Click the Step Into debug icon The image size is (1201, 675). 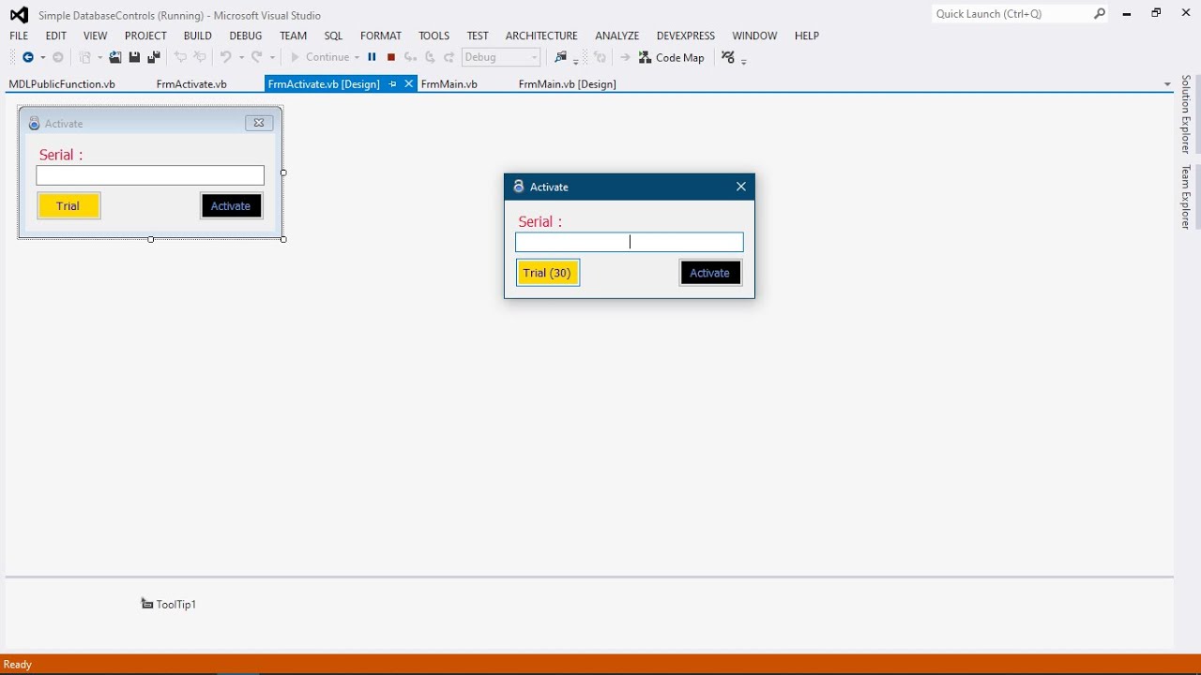(x=410, y=57)
